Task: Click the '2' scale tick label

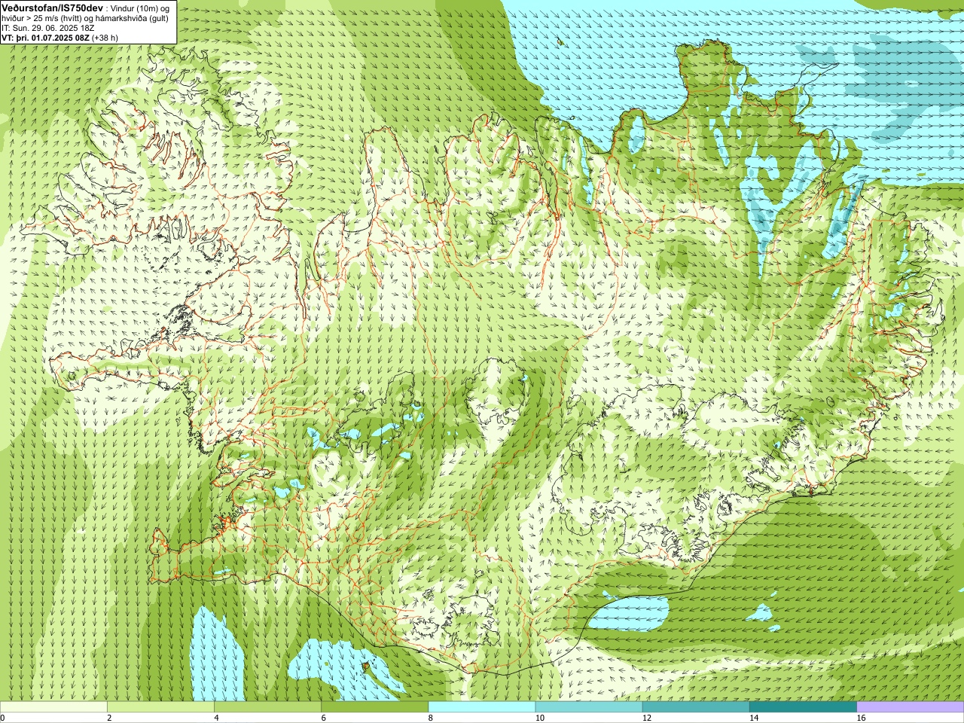Action: (x=109, y=718)
